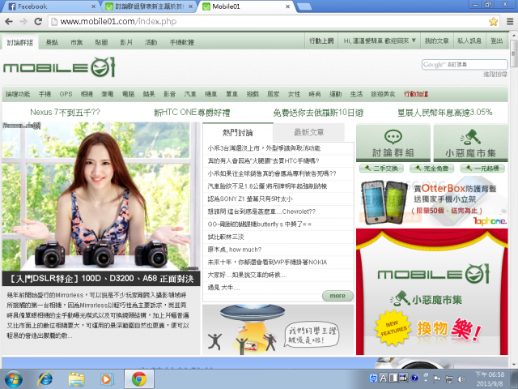Screen dimensions: 518x389
Task: Click the red 行動加值 menu item
Action: pos(416,94)
